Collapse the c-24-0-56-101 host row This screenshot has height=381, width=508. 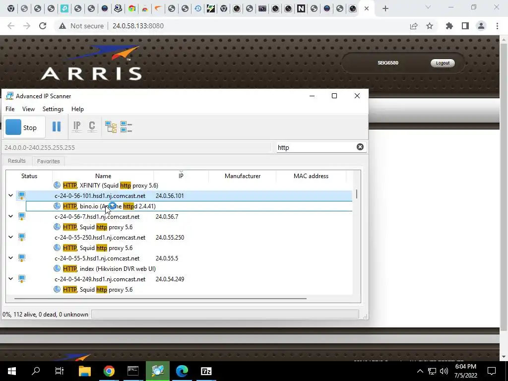coord(11,195)
